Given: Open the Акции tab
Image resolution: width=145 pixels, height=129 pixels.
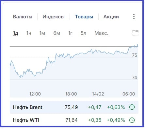Looking at the screenshot, I should tap(111, 17).
